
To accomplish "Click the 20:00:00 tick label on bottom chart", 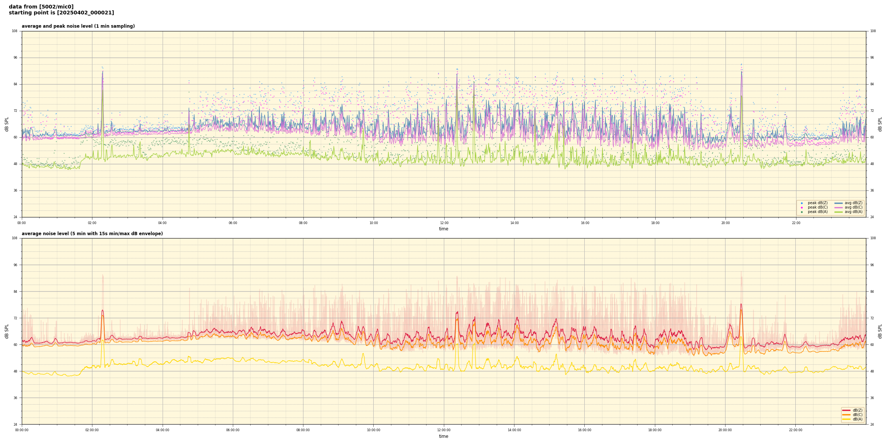I will tap(725, 430).
